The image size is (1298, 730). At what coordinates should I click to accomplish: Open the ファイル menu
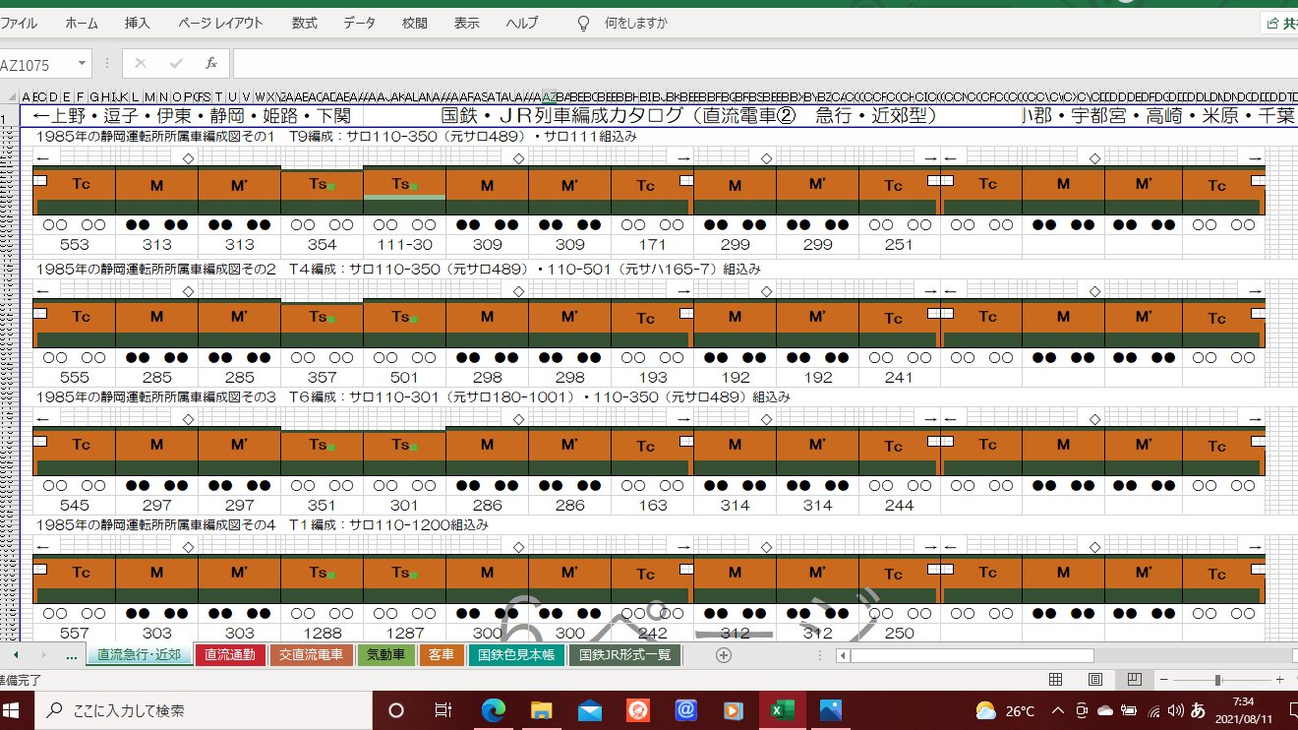20,23
